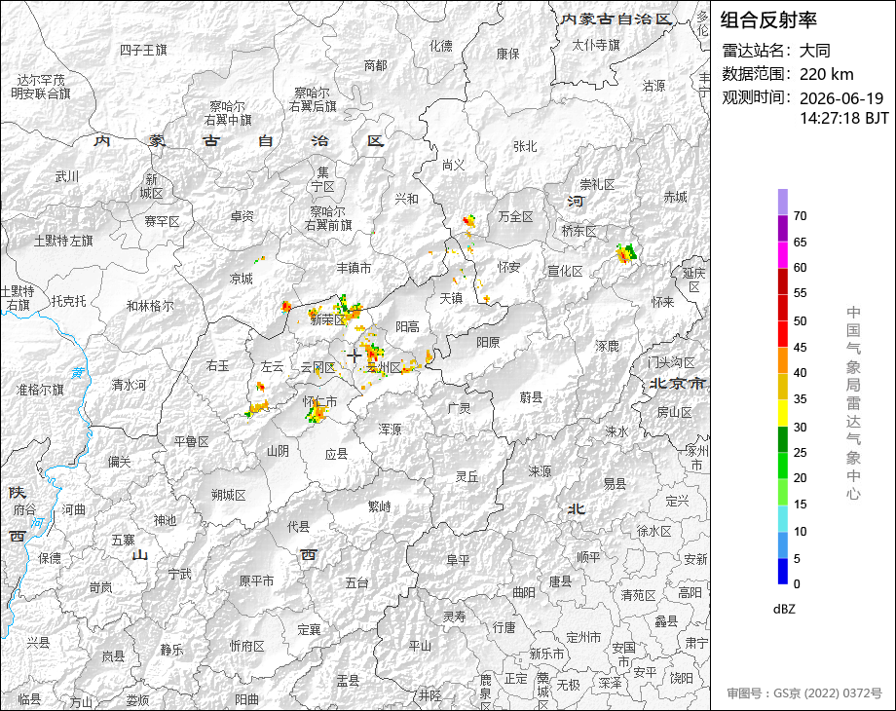Click the 张北 county label
896x711 pixels.
coord(525,146)
